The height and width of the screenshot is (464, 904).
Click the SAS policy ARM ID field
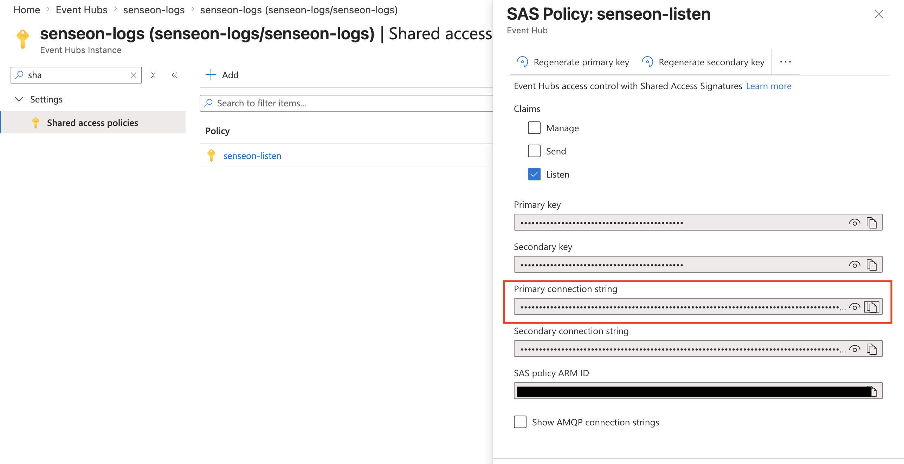click(x=698, y=391)
